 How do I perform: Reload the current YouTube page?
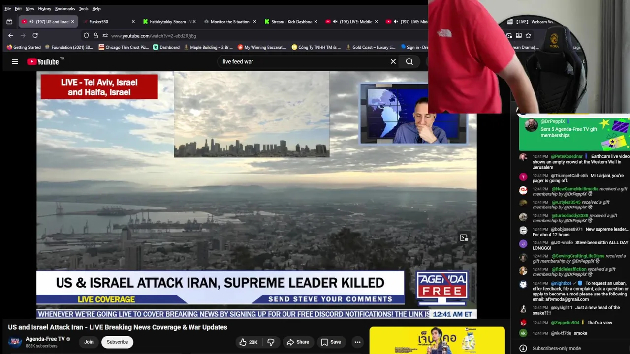tap(35, 35)
